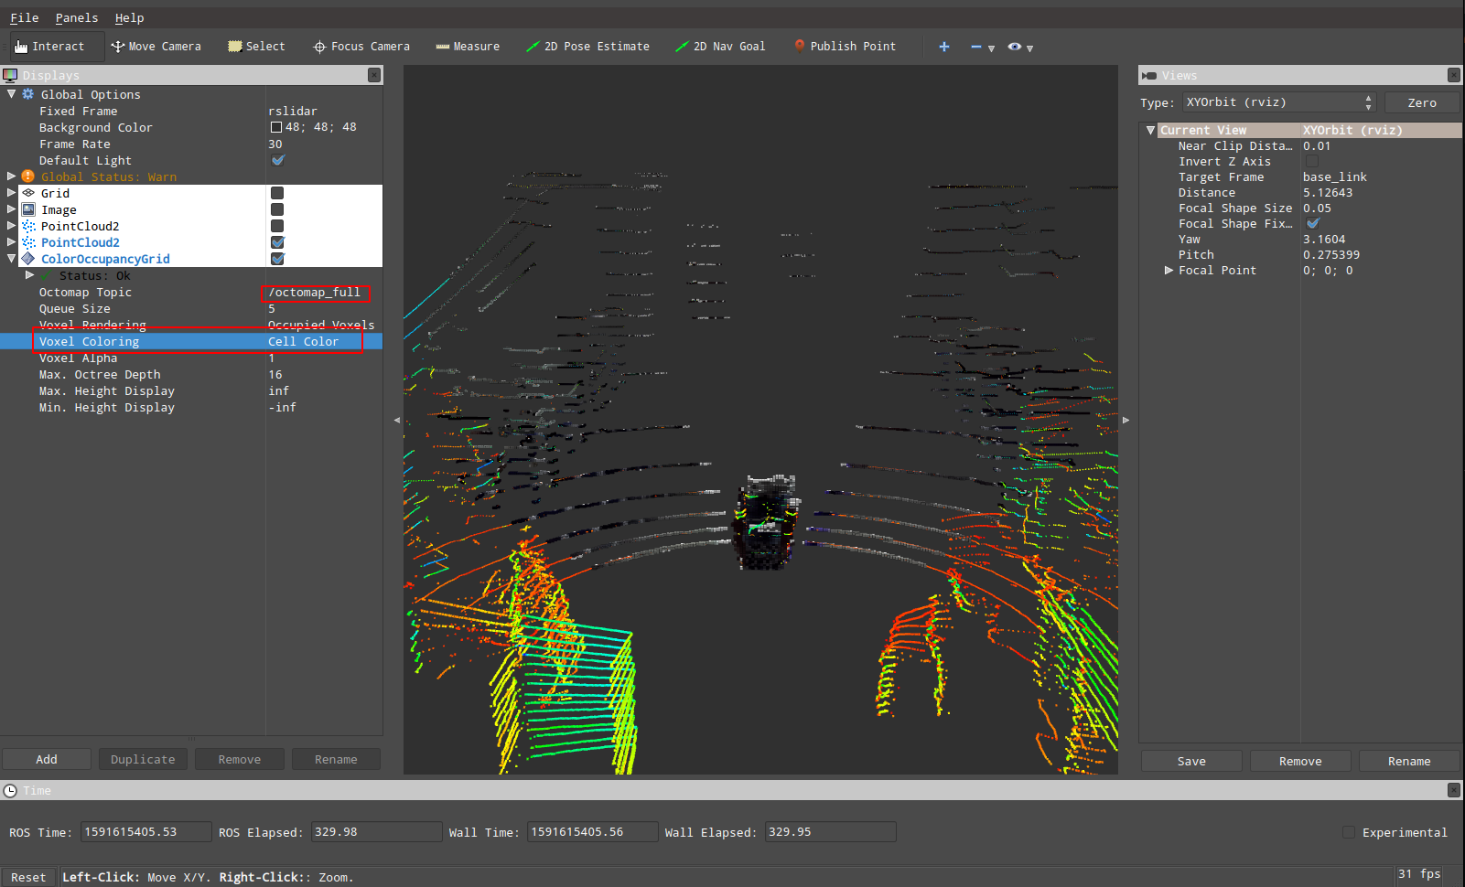The width and height of the screenshot is (1465, 887).
Task: Activate the 2D Pose Estimate tool
Action: pyautogui.click(x=587, y=47)
